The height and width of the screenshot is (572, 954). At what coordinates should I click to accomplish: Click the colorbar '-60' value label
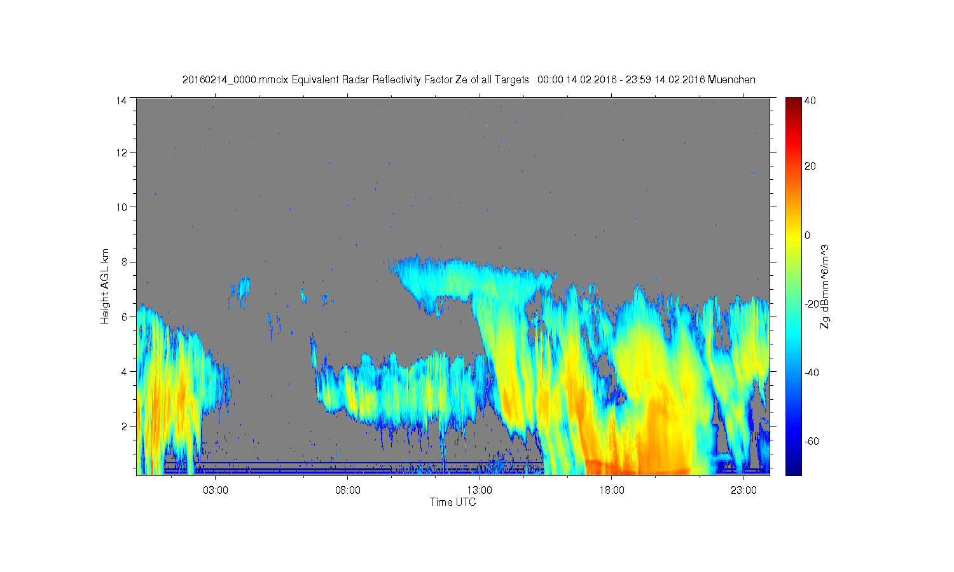pos(812,441)
